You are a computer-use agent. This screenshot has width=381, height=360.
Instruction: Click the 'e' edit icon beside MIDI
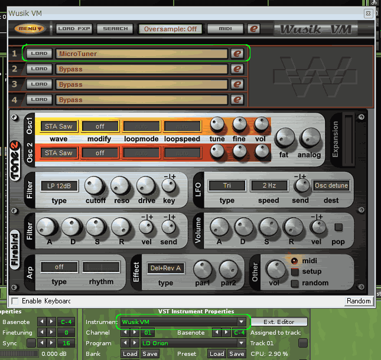253,29
